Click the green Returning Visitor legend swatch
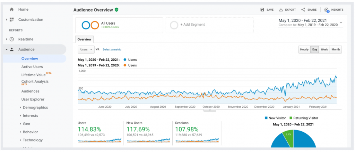 pyautogui.click(x=291, y=118)
